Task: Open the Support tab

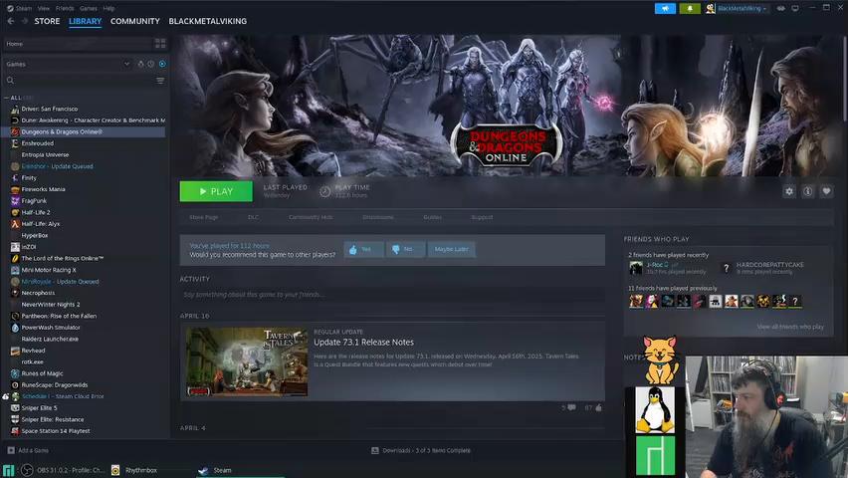Action: tap(482, 217)
